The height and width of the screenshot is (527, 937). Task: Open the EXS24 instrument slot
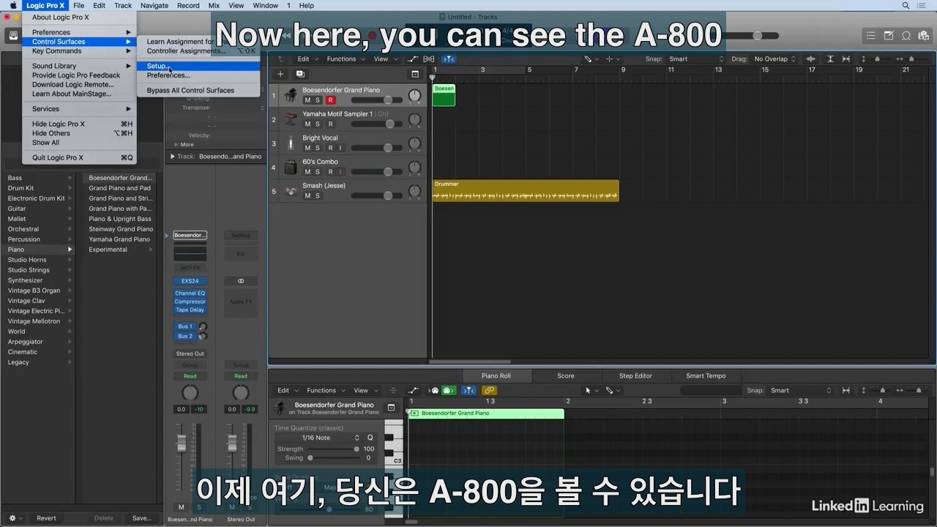pos(190,281)
